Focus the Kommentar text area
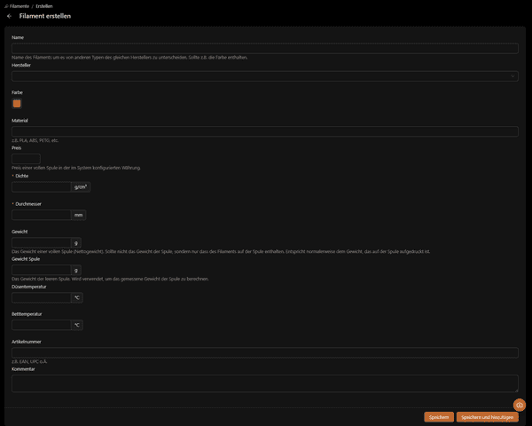The image size is (532, 426). tap(264, 383)
